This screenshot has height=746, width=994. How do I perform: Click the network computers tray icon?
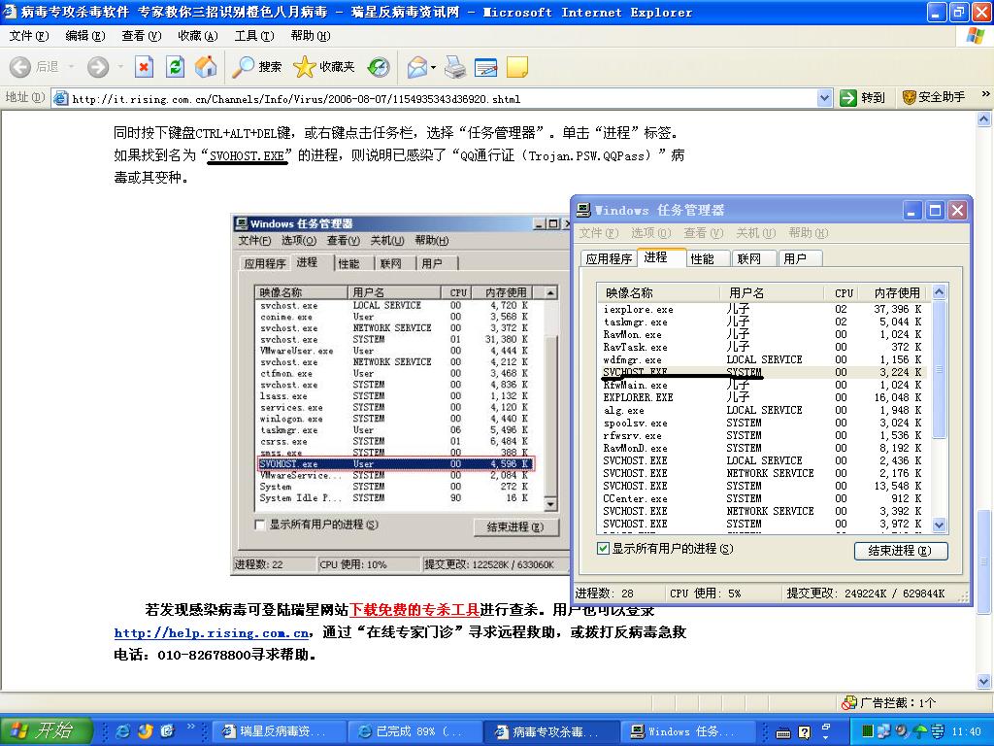[x=883, y=731]
